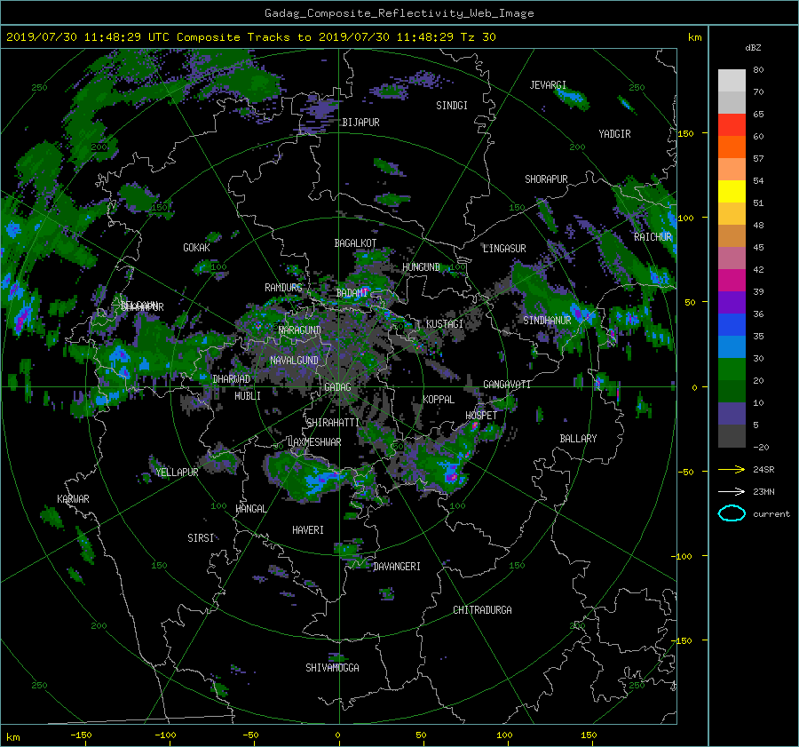Click the SHIVAMOGGA city label
Image resolution: width=799 pixels, height=747 pixels.
click(332, 668)
